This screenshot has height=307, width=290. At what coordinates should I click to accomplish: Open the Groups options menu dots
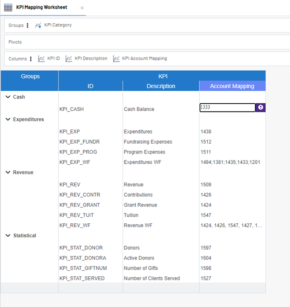coord(27,25)
